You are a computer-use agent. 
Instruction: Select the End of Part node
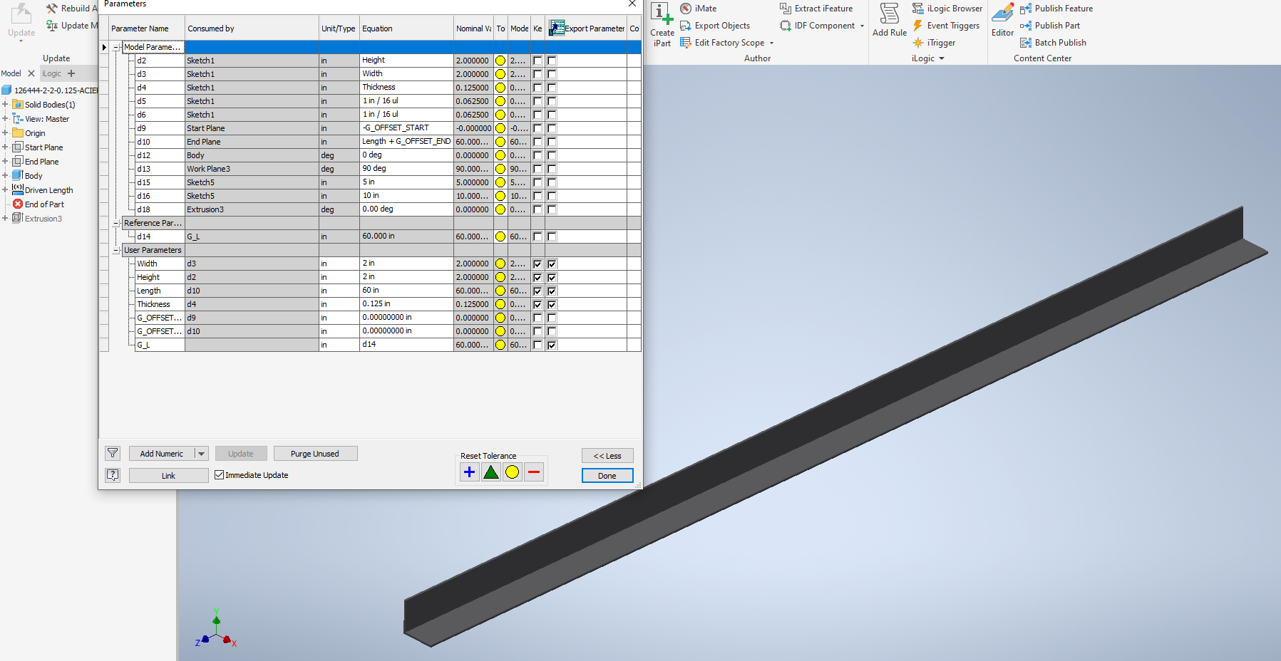[43, 204]
